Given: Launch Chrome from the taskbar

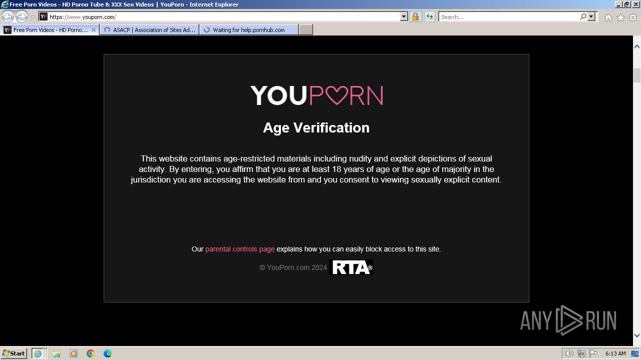Looking at the screenshot, I should click(x=91, y=353).
